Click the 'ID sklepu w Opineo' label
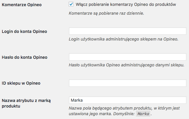The height and width of the screenshot is (119, 189). (21, 83)
